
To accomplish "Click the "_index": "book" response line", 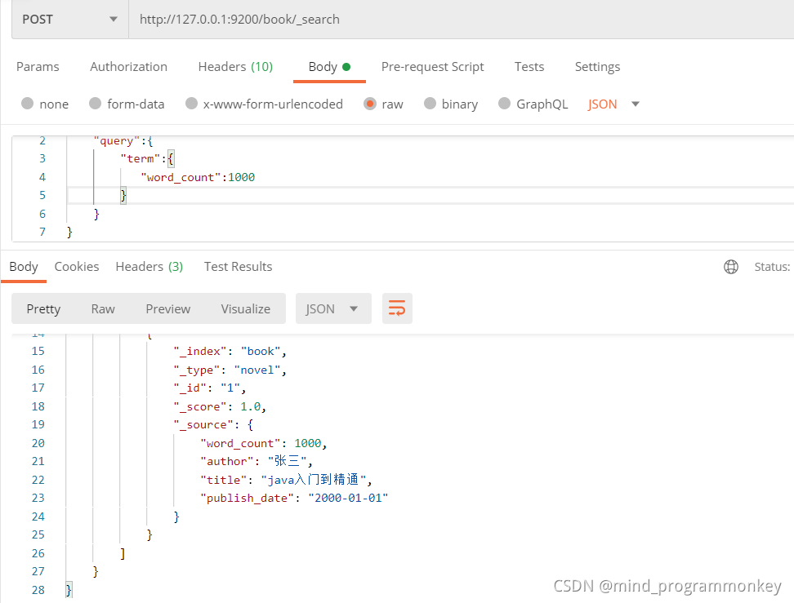I will tap(230, 351).
